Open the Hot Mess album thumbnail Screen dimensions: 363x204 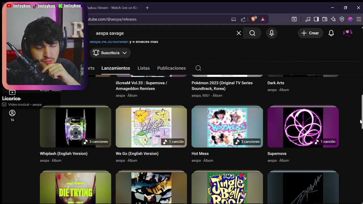point(227,127)
